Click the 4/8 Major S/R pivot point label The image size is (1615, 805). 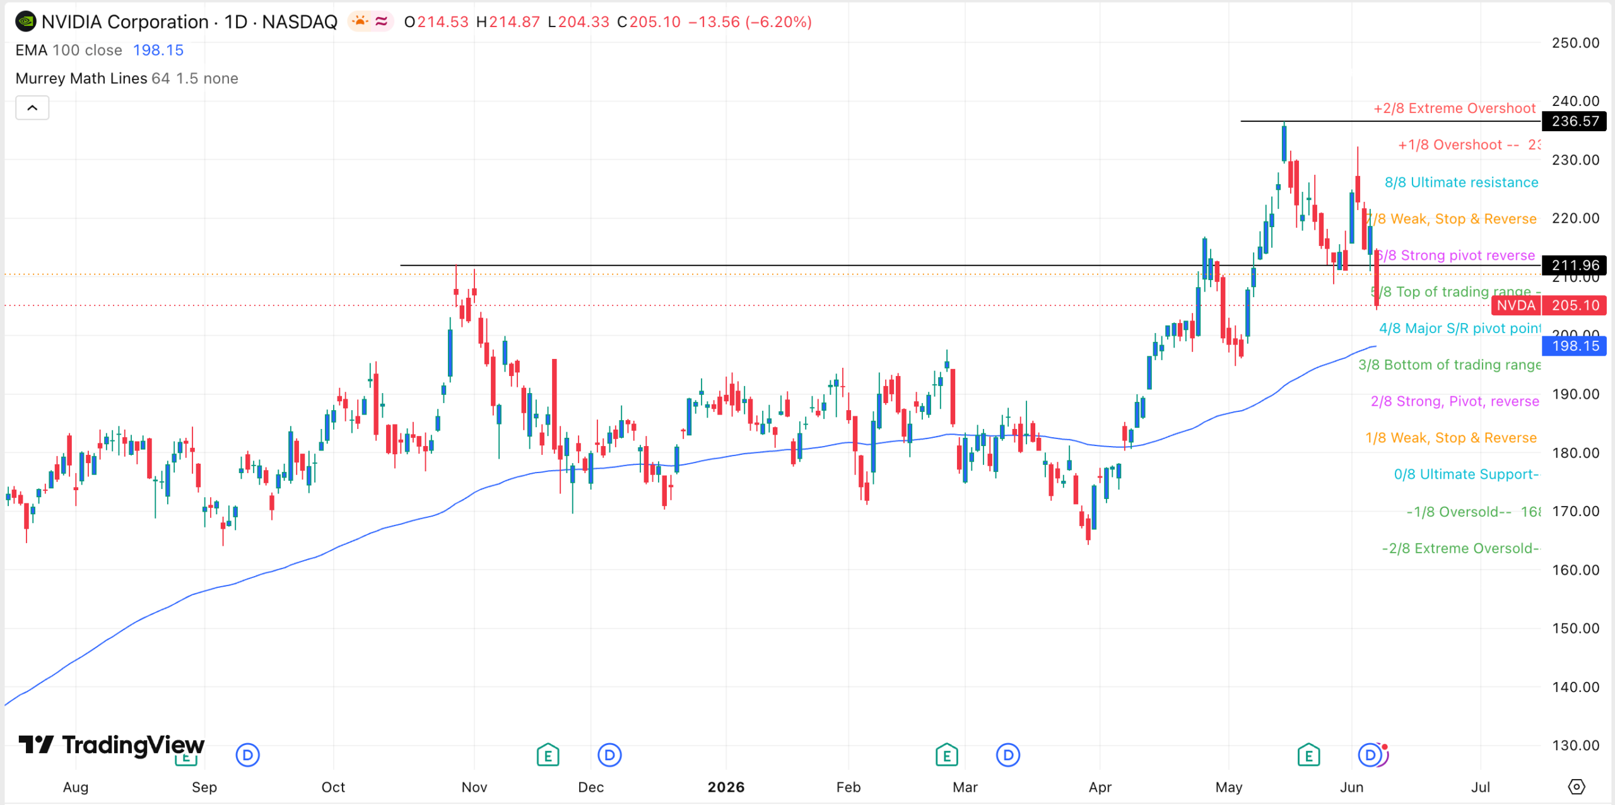(1460, 328)
